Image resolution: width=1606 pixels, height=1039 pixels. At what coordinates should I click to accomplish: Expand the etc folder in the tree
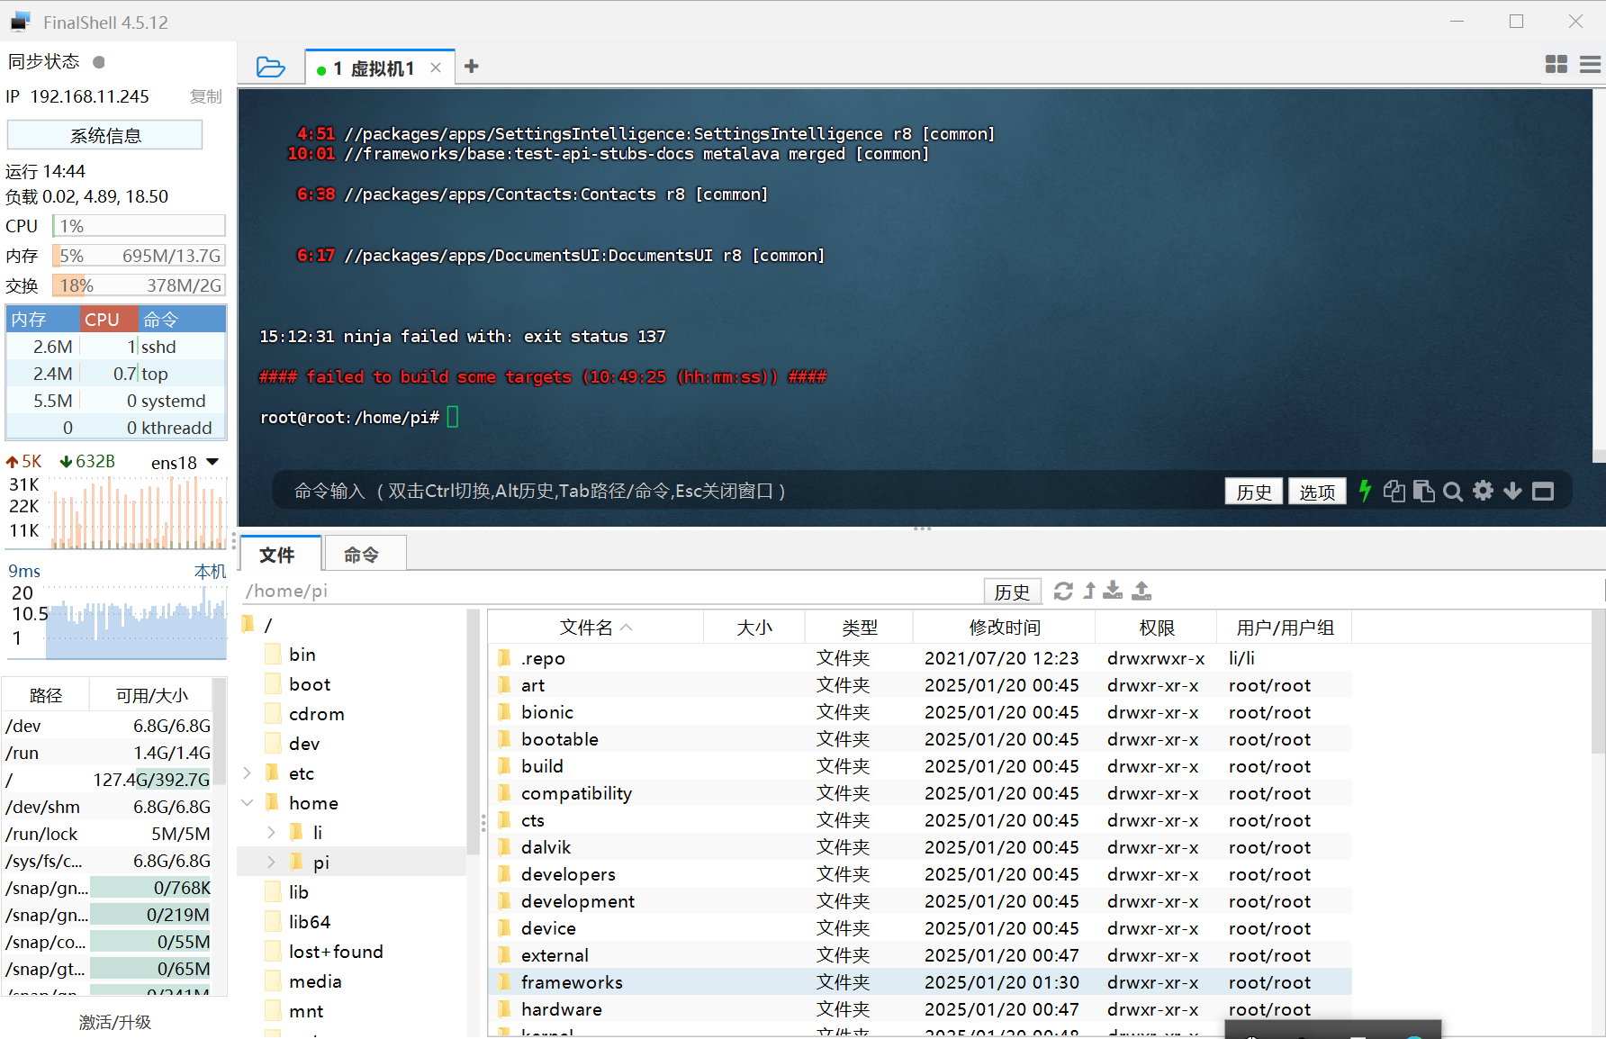click(x=248, y=772)
